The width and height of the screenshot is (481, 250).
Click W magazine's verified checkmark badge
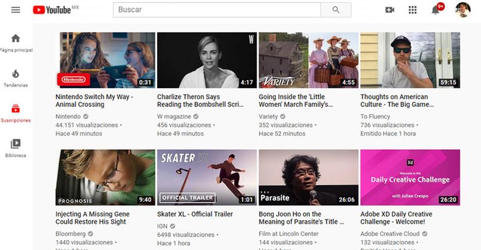coord(196,116)
